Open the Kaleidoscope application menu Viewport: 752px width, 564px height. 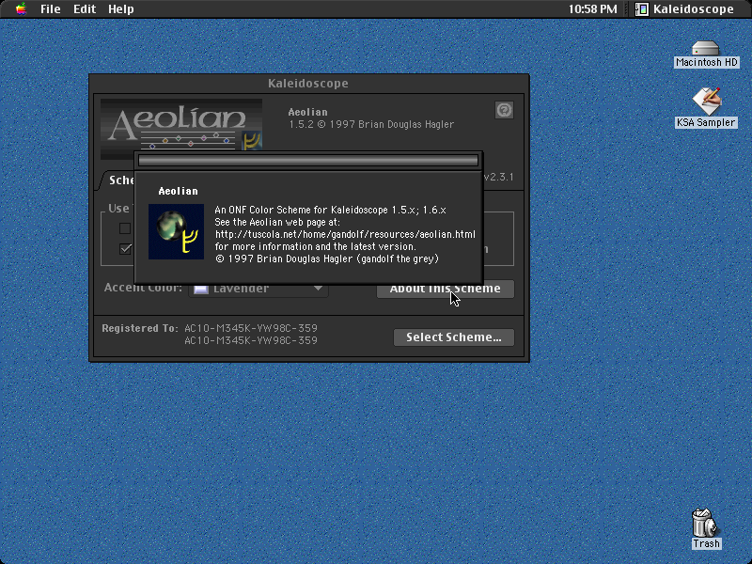pos(684,8)
